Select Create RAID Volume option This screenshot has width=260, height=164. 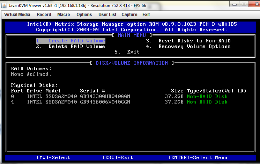pyautogui.click(x=70, y=41)
